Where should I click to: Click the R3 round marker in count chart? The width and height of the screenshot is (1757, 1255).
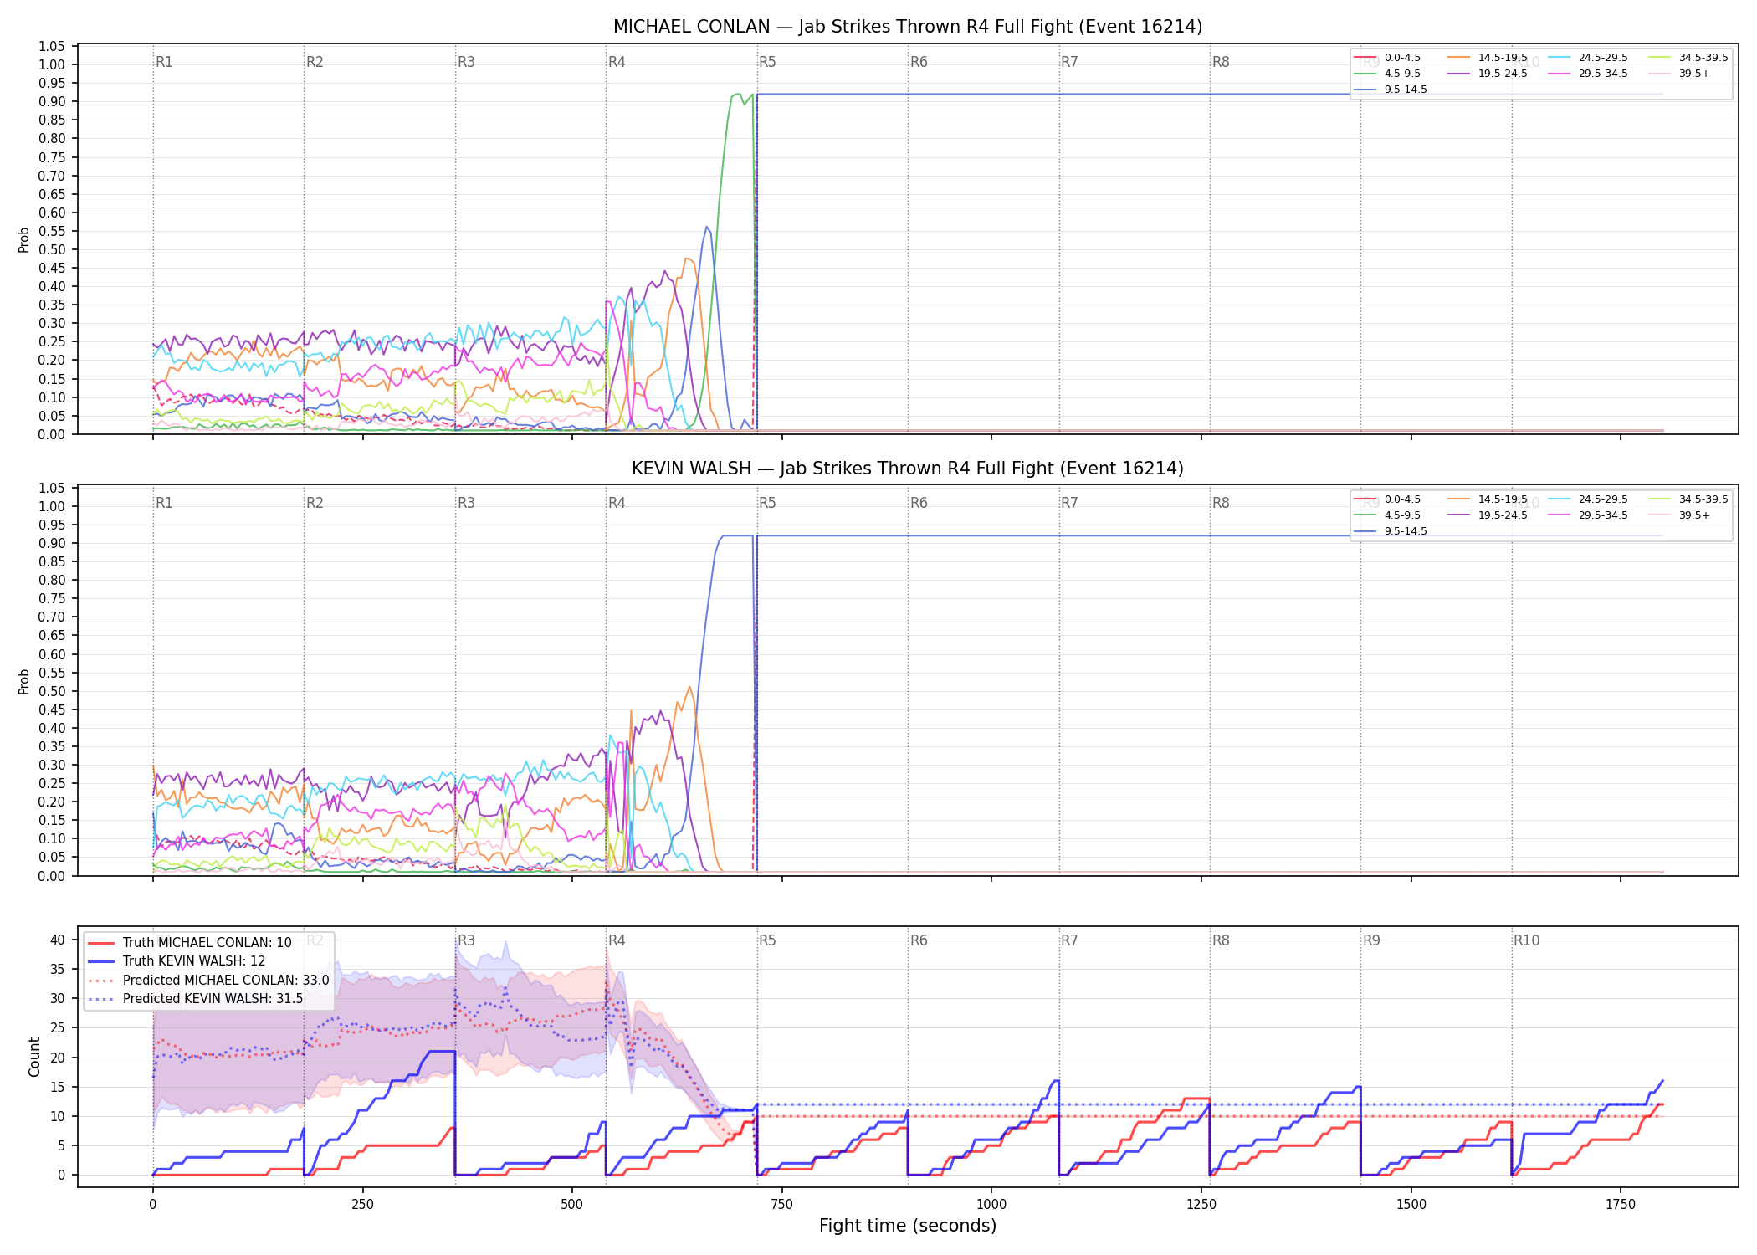466,940
